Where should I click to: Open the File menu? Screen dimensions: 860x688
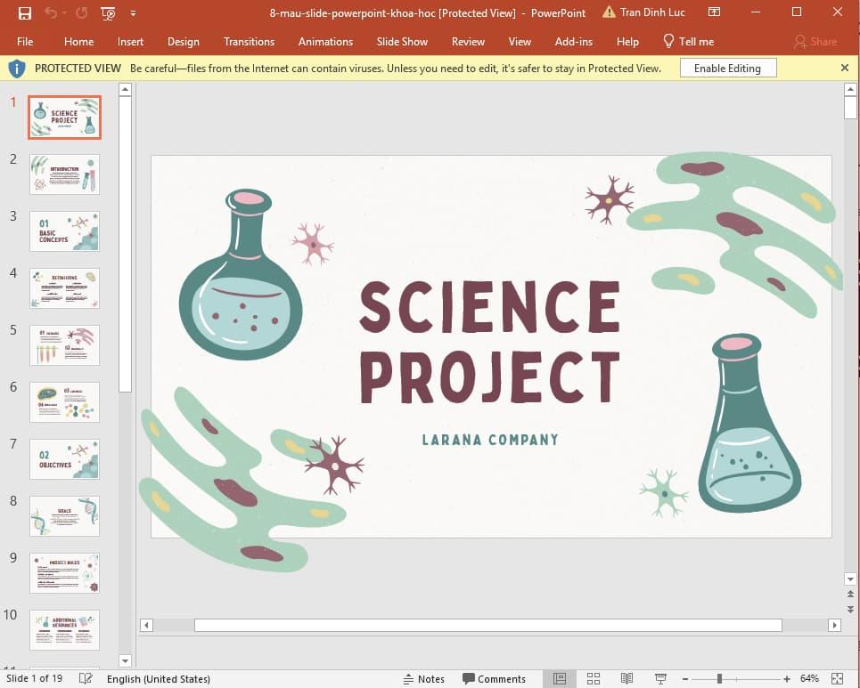pyautogui.click(x=25, y=42)
